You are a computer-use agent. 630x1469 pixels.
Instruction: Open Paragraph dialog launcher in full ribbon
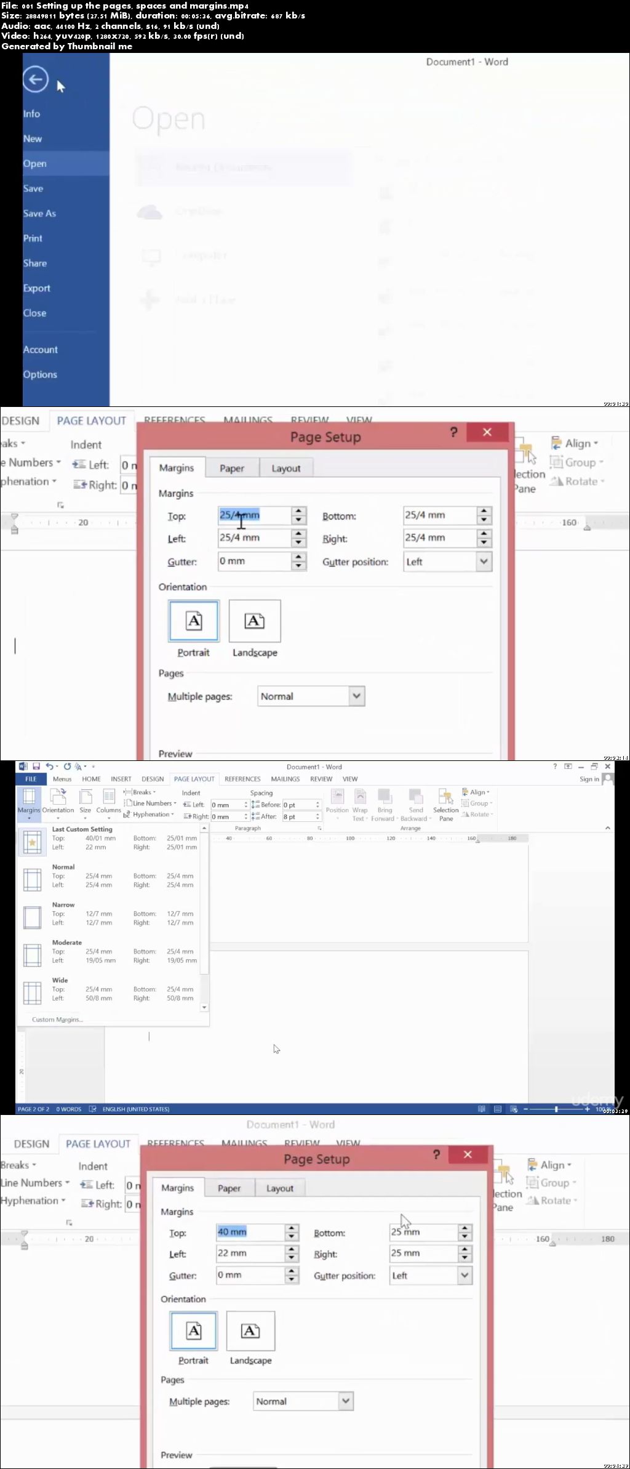click(319, 828)
